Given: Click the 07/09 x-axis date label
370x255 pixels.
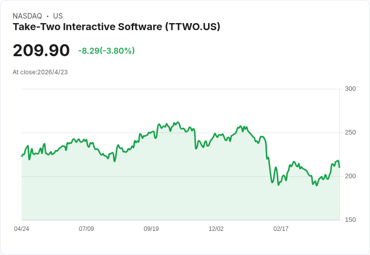Looking at the screenshot, I should point(86,229).
